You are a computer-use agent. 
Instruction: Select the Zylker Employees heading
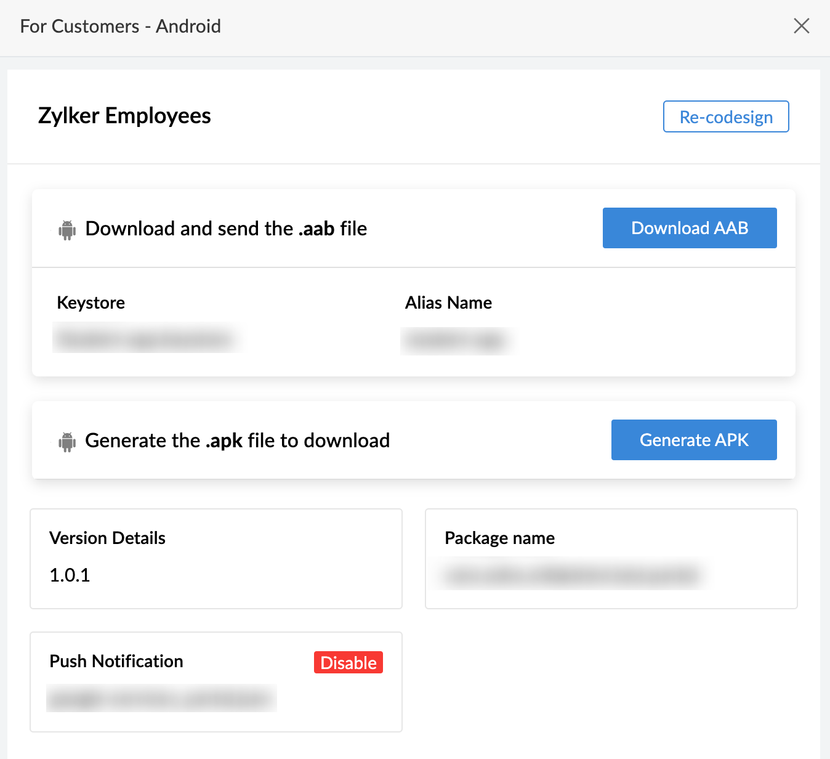tap(124, 116)
